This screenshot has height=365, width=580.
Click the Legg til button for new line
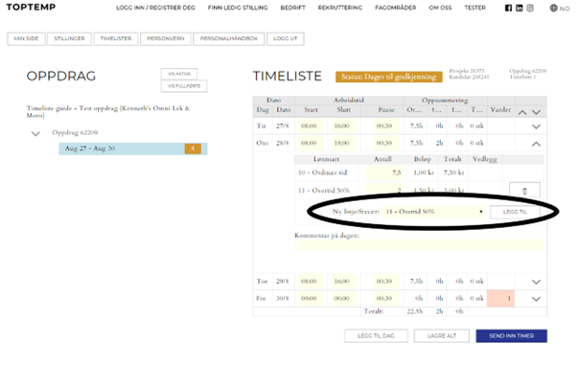tap(515, 212)
